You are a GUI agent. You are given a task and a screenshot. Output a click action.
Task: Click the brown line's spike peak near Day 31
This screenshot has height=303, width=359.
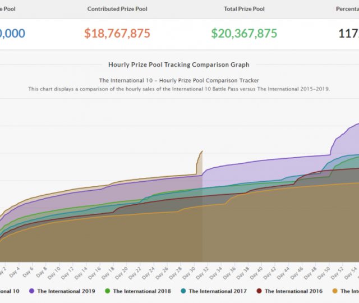point(202,151)
